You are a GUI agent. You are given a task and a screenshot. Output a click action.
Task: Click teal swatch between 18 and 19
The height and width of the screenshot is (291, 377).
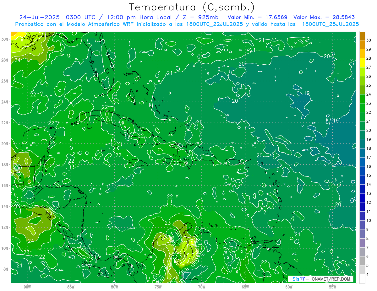coord(362,144)
